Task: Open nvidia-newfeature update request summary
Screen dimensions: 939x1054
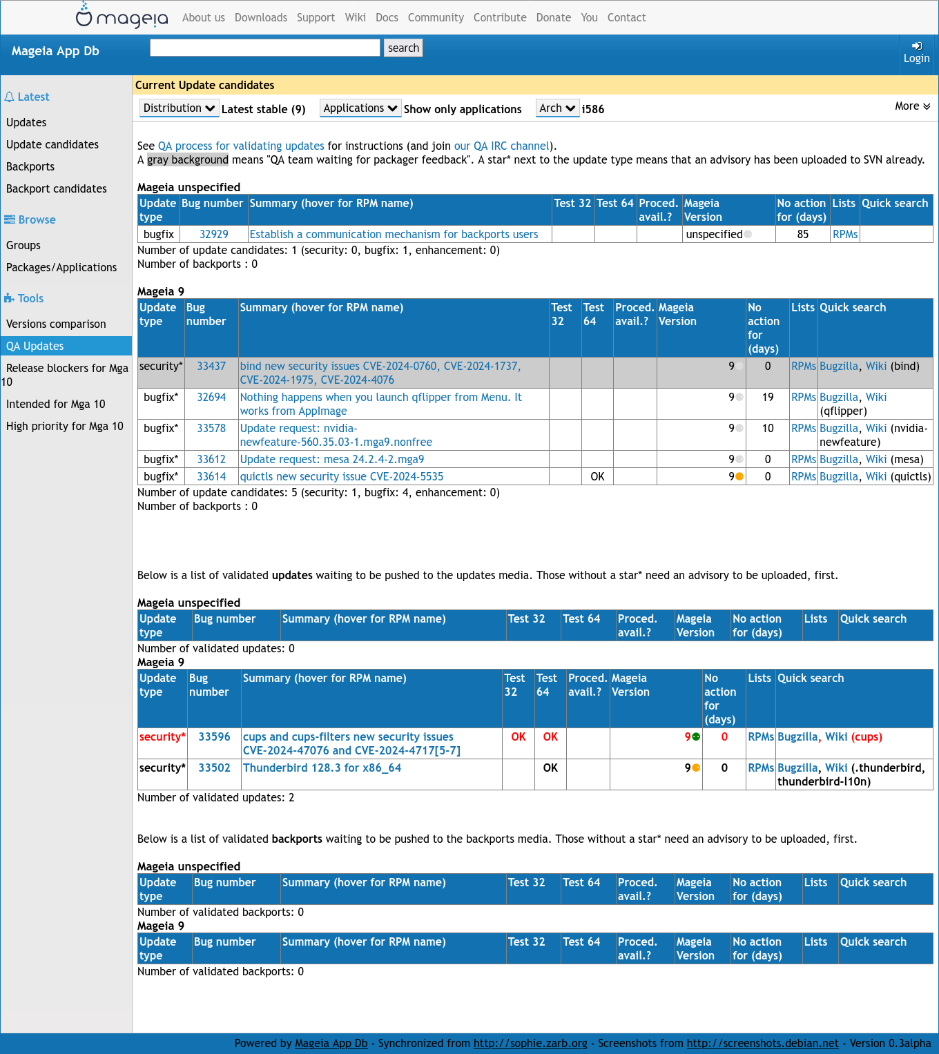Action: [336, 435]
